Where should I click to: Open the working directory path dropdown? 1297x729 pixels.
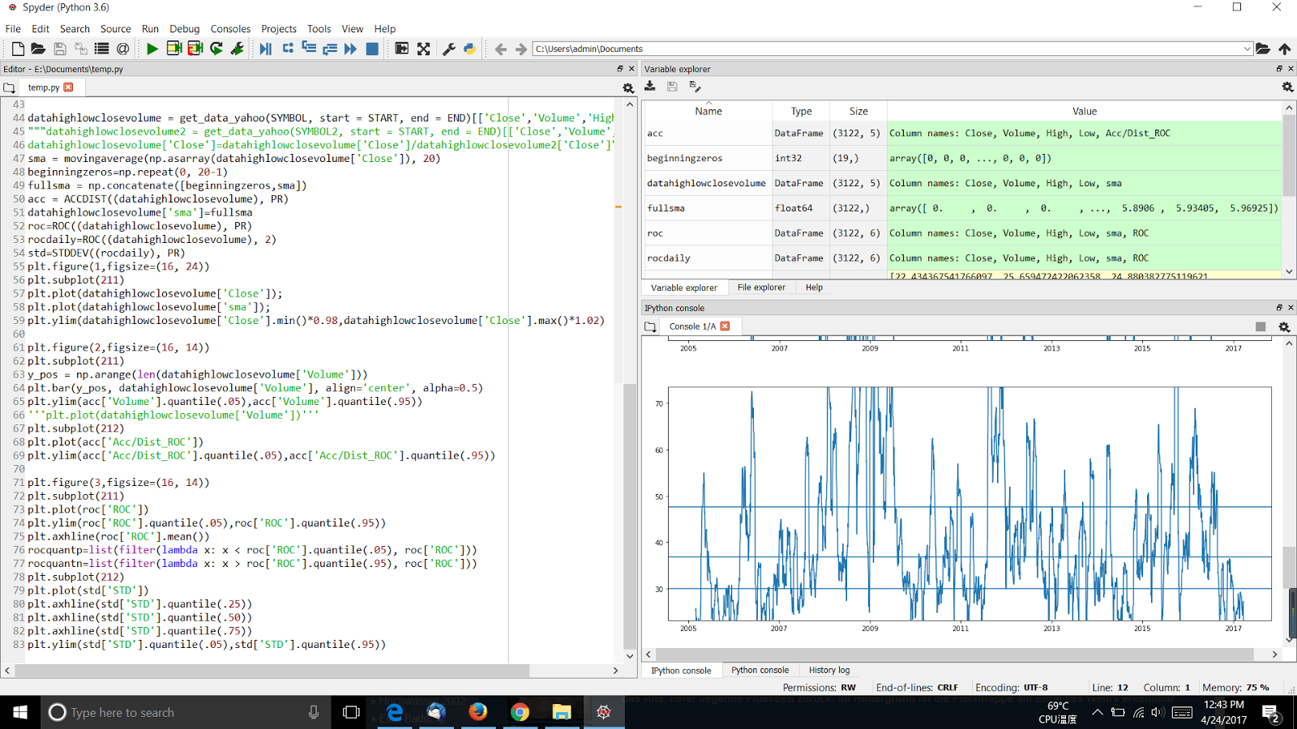click(x=1247, y=49)
